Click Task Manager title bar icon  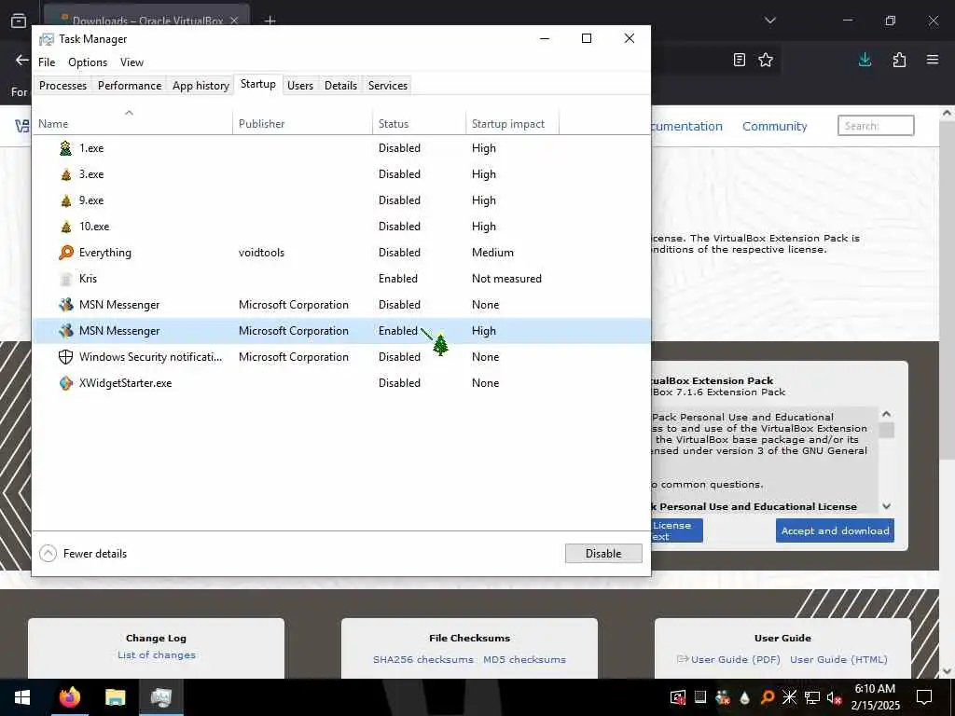47,39
